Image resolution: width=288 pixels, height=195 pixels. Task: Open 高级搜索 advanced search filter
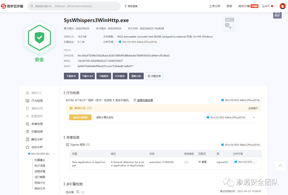(131, 6)
